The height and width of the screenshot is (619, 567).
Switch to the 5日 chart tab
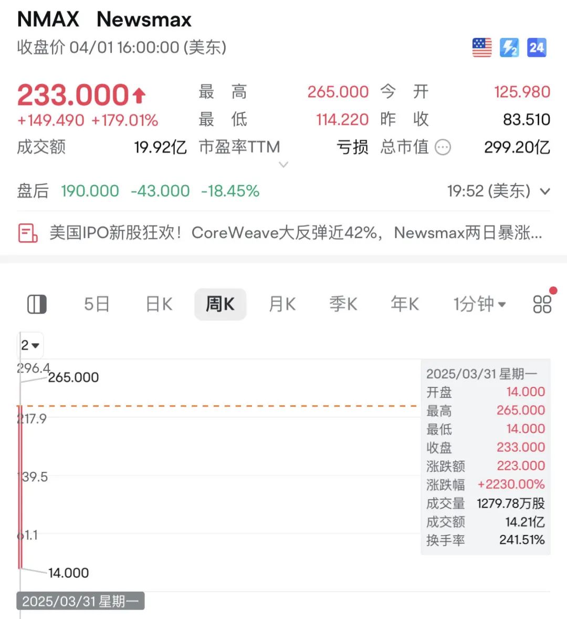pyautogui.click(x=97, y=304)
